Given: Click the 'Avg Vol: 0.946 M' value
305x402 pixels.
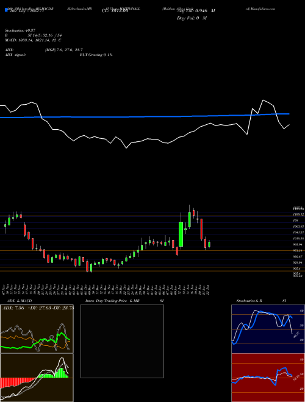Looking at the screenshot, I should [x=196, y=11].
